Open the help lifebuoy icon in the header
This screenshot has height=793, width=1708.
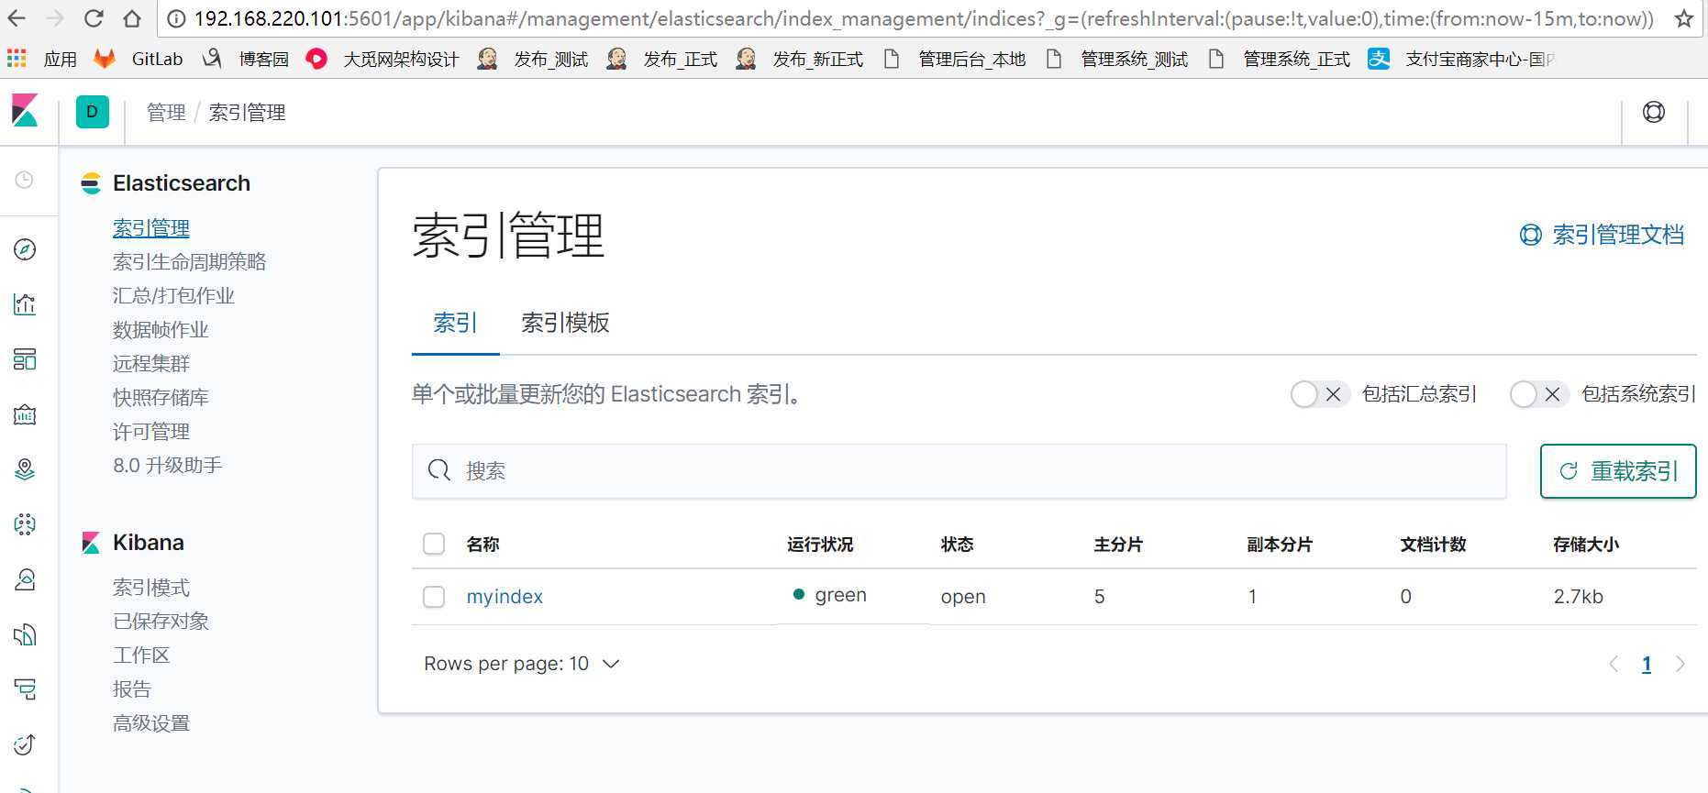(x=1654, y=112)
